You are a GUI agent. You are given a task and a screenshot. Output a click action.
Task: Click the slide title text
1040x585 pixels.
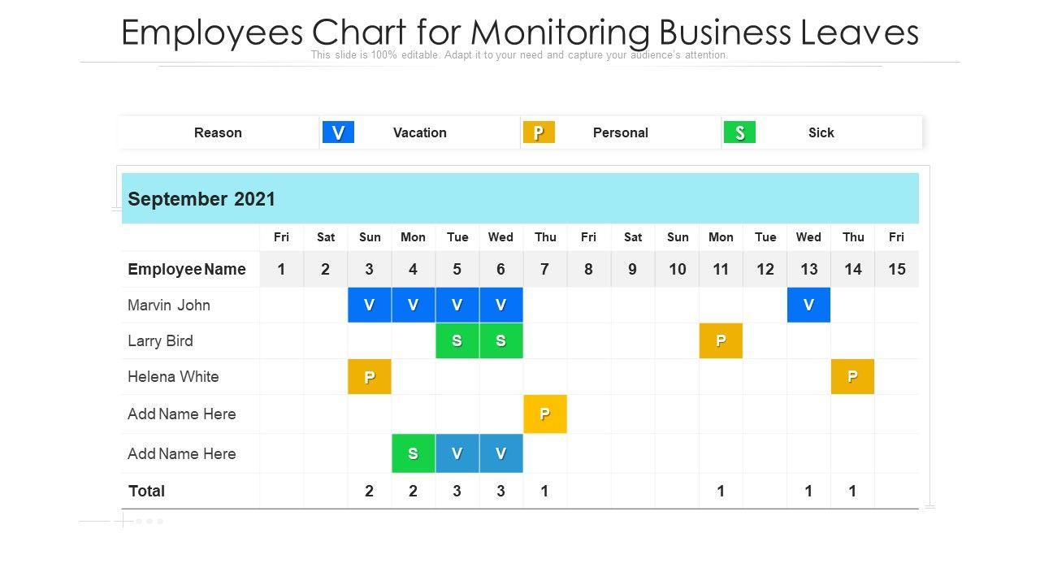click(x=520, y=32)
